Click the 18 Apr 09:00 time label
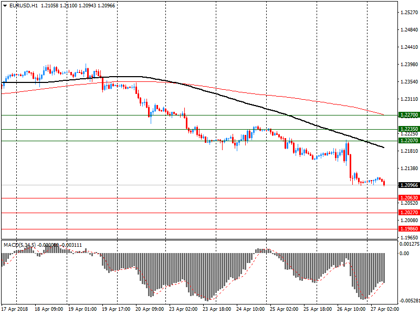Screen dimensions: 420x315 coord(49,309)
